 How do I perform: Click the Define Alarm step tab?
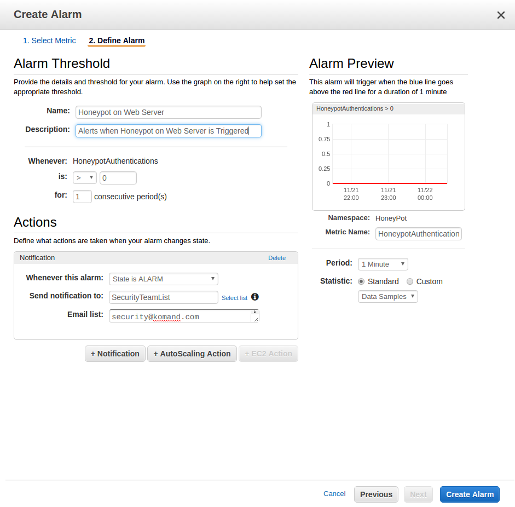(x=117, y=41)
